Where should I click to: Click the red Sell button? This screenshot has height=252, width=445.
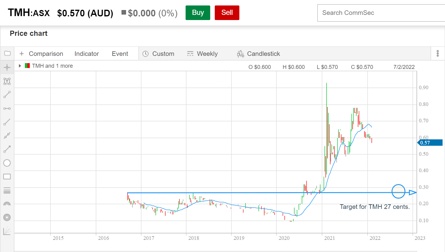[x=227, y=13]
